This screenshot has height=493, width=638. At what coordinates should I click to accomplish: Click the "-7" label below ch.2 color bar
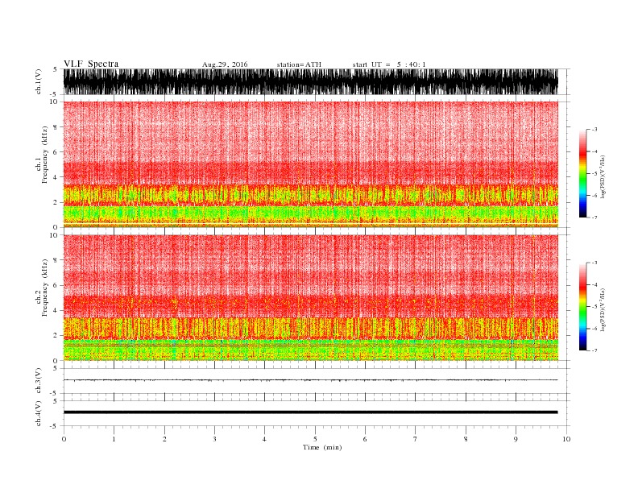point(594,350)
